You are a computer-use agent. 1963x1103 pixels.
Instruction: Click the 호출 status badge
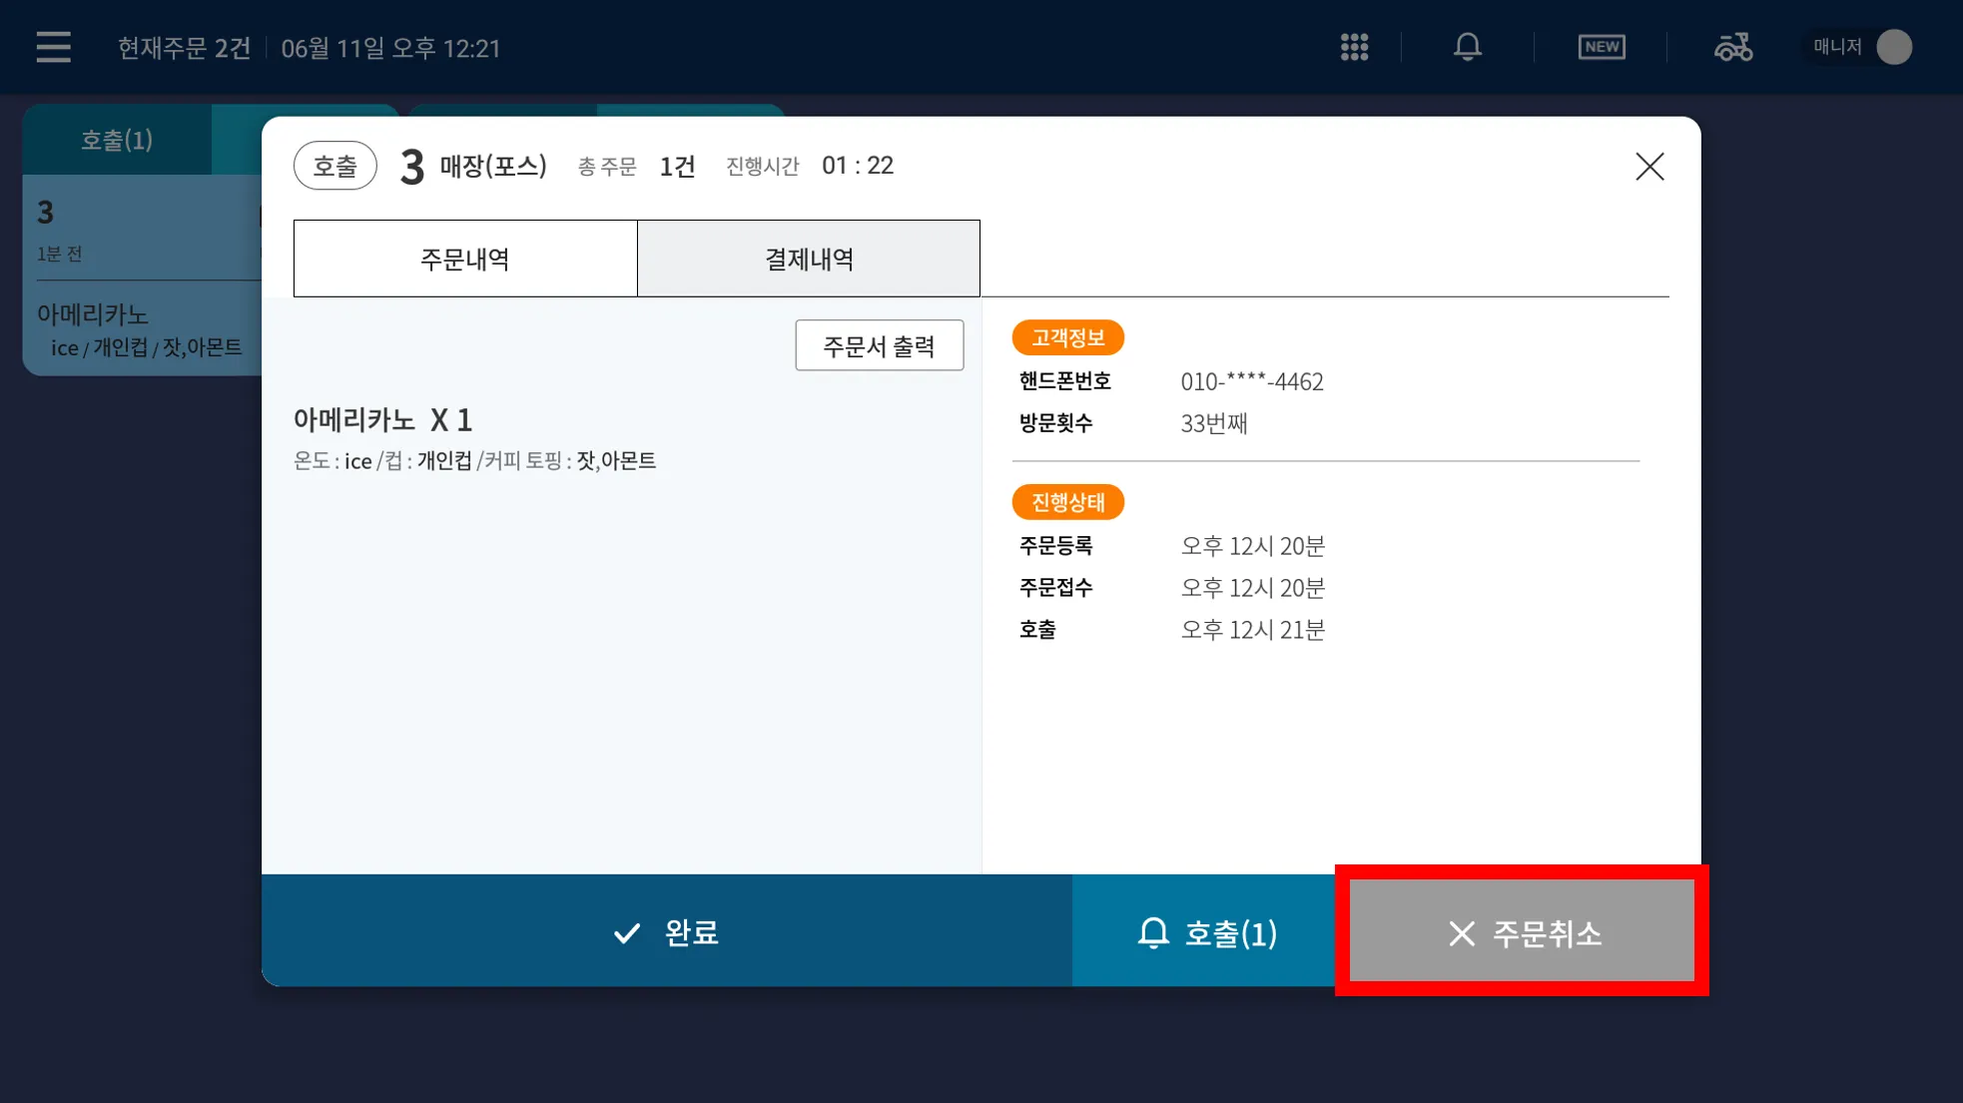click(334, 166)
